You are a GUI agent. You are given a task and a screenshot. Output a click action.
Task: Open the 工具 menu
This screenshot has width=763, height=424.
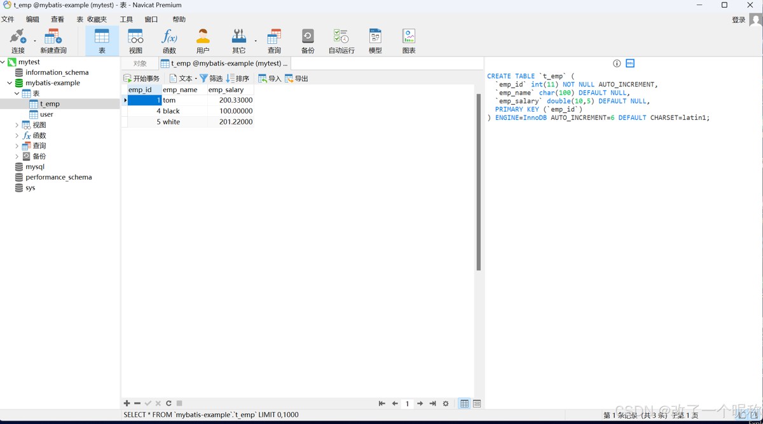[x=127, y=20]
